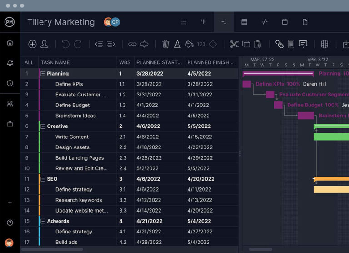
Task: Click the Task Name column header
Action: (55, 62)
